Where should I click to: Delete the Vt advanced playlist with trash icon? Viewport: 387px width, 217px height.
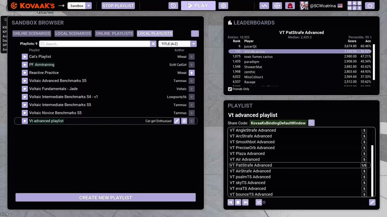coord(184,121)
